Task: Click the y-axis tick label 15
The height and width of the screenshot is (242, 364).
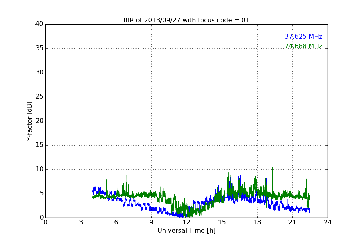Action: click(x=39, y=145)
